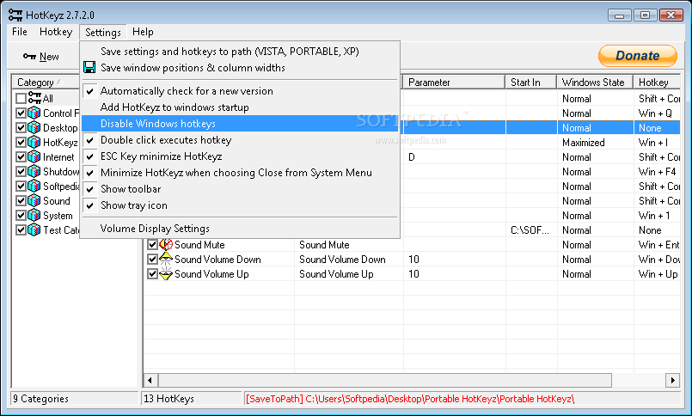Image resolution: width=692 pixels, height=416 pixels.
Task: Click the cube icon next to Test Category
Action: (34, 229)
